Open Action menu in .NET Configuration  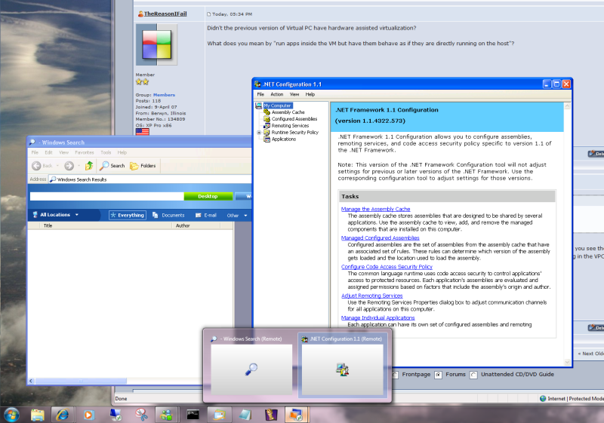[x=276, y=94]
